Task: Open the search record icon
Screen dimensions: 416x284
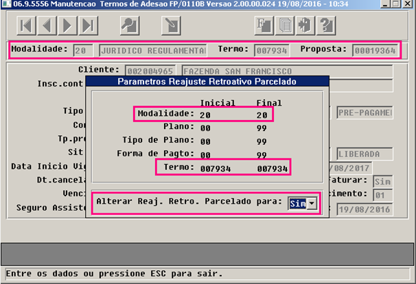Action: (x=130, y=25)
